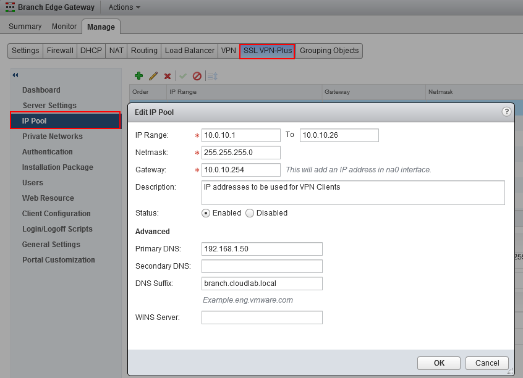Click the empty WINS Server field
This screenshot has width=523, height=378.
(262, 317)
